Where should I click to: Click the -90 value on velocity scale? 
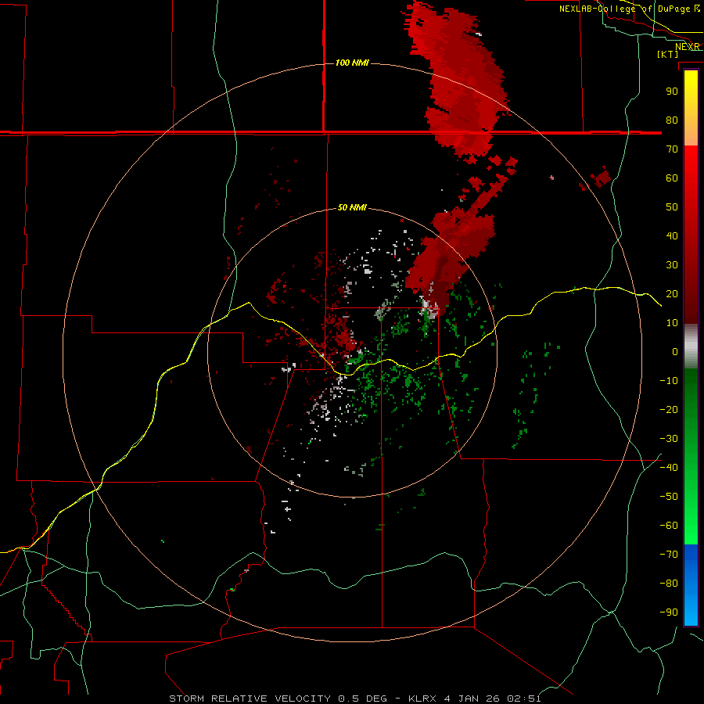tap(669, 612)
